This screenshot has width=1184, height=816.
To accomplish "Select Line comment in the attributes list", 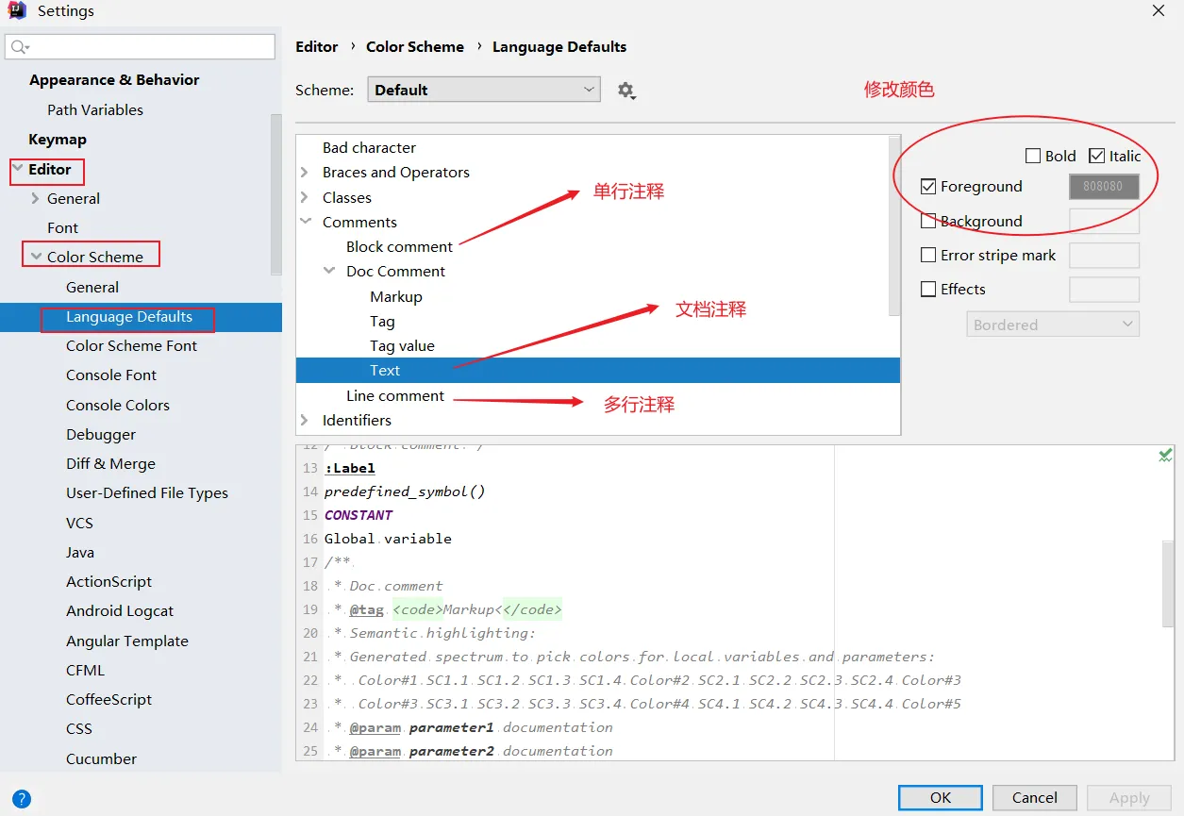I will point(394,396).
